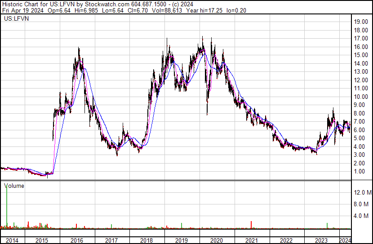This screenshot has width=373, height=244.
Task: Click the 2022 year label
Action: coord(286,240)
